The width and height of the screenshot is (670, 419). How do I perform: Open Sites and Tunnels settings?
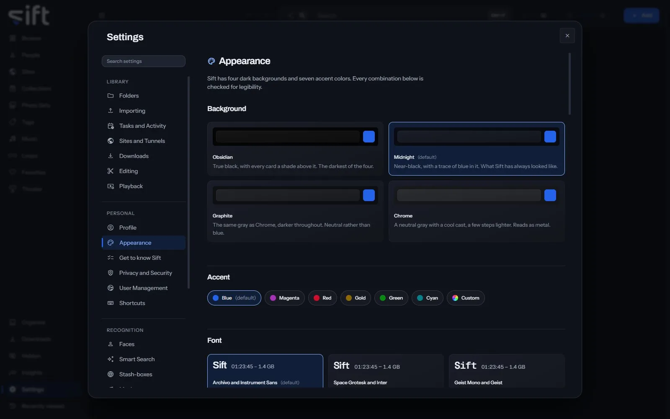[x=144, y=141]
